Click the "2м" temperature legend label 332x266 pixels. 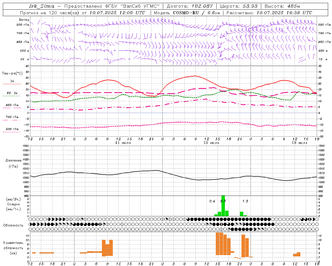pos(12,81)
